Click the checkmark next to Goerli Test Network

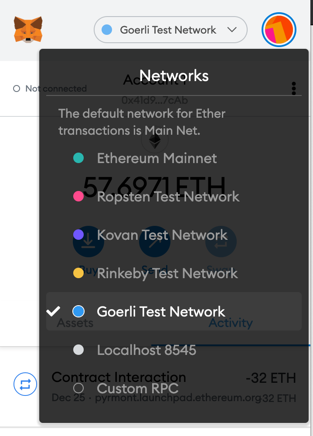53,311
